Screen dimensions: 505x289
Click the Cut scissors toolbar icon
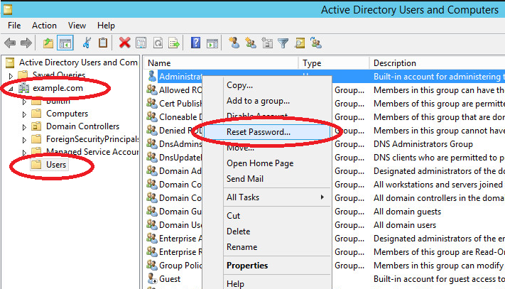click(87, 43)
